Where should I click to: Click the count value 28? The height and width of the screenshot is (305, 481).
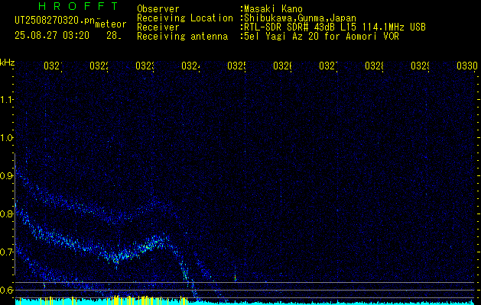point(114,36)
